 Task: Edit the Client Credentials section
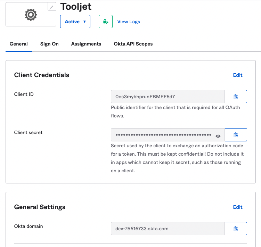[x=238, y=75]
